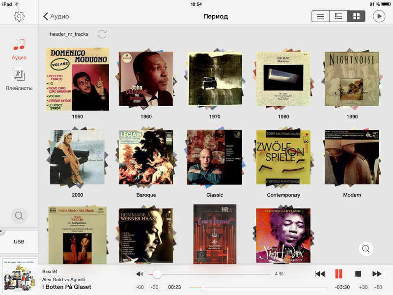393x295 pixels.
Task: Click the Classic label
Action: (x=215, y=195)
